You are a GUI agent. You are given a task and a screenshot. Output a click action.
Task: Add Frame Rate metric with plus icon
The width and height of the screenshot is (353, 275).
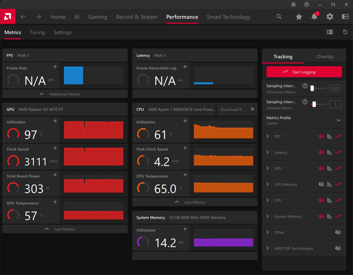(55, 67)
